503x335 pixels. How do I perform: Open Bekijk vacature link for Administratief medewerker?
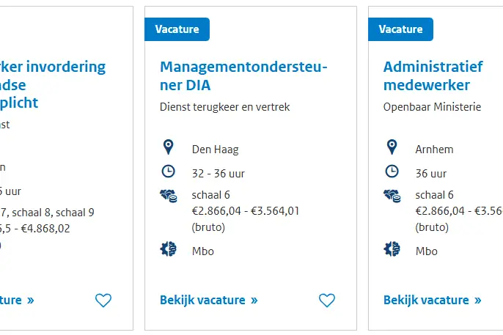[433, 301]
